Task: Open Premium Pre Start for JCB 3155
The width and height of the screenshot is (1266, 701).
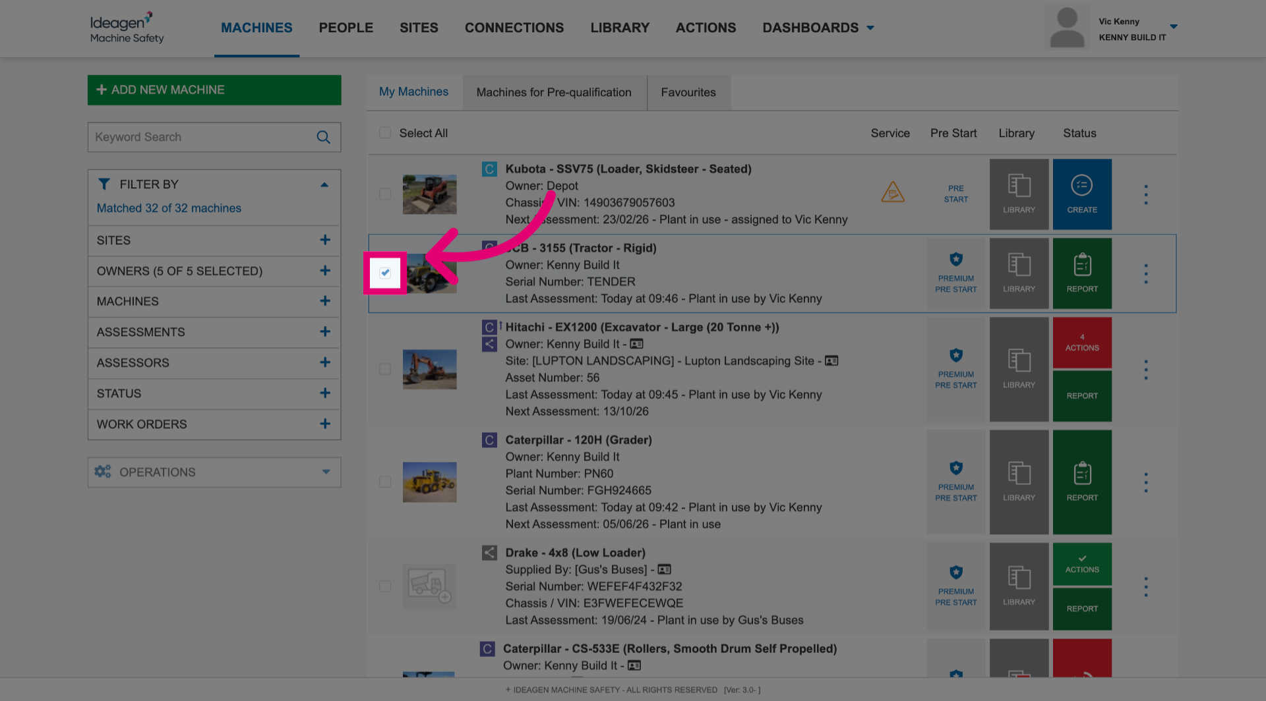Action: [x=956, y=273]
